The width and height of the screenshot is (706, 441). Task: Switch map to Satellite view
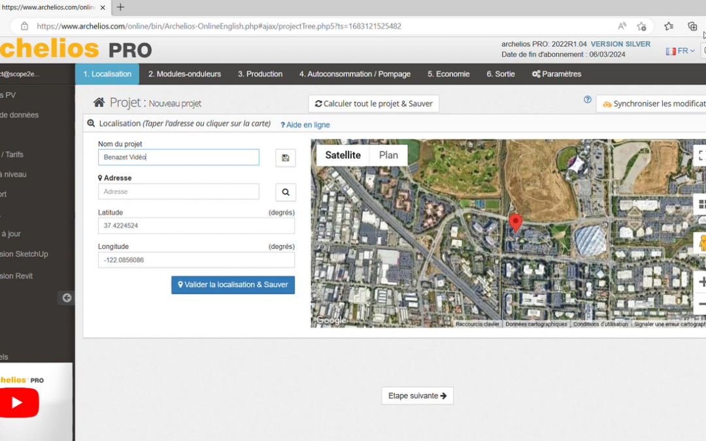[x=343, y=155]
